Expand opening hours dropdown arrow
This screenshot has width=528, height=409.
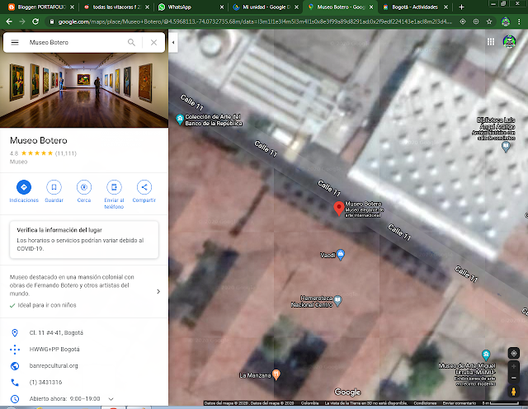pyautogui.click(x=111, y=399)
